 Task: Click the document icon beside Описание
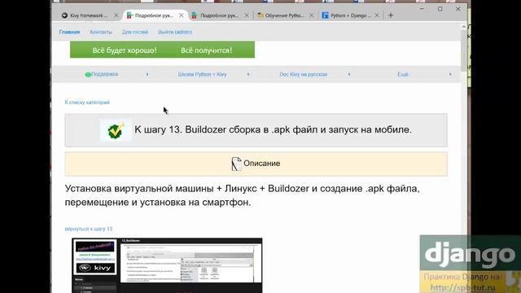[x=236, y=164]
